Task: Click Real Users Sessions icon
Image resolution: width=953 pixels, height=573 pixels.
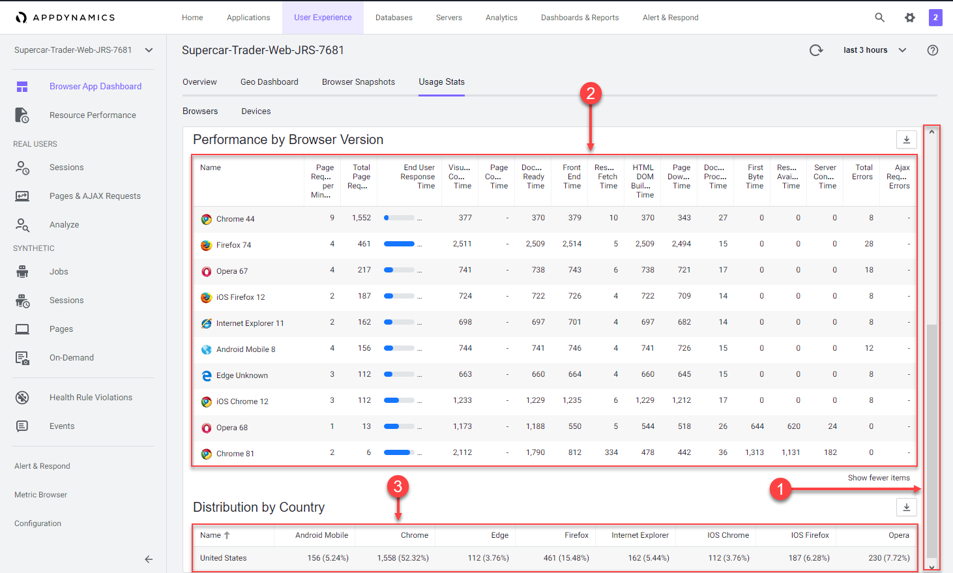Action: point(22,168)
